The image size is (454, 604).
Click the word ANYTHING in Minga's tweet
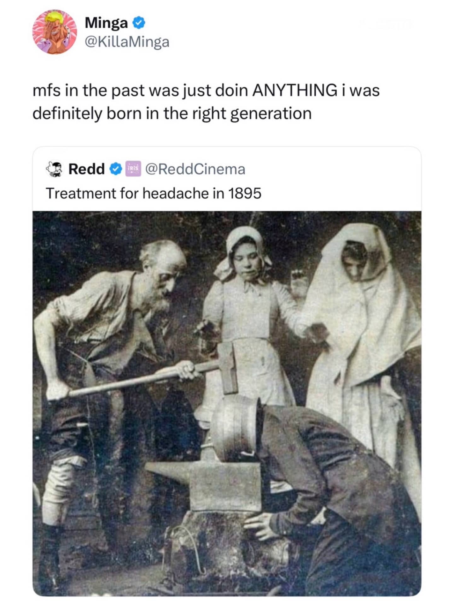point(294,91)
